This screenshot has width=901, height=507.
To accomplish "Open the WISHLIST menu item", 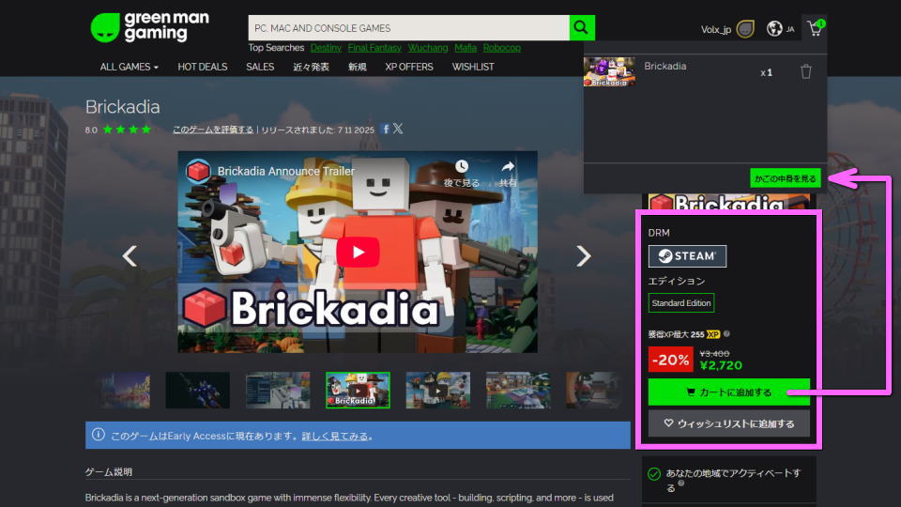I will point(473,67).
